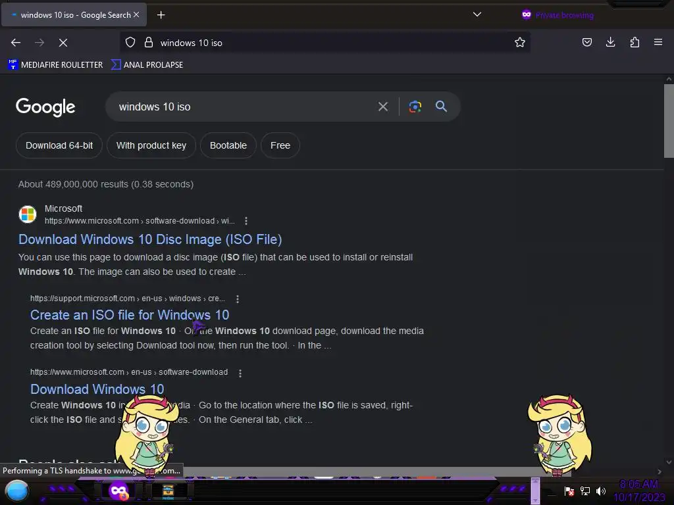Apply the Download 64-bit filter chip
The height and width of the screenshot is (505, 674).
click(x=59, y=145)
